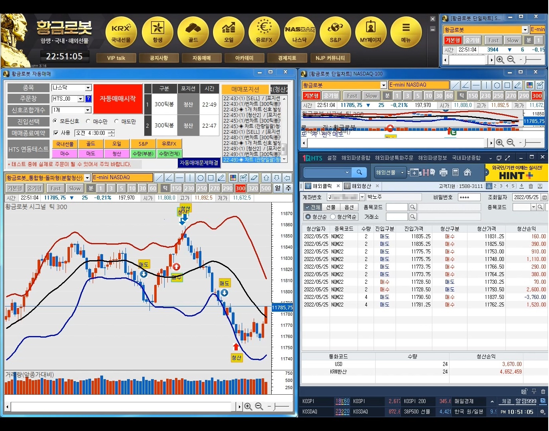Expand the search box dropdown in HTS toolbar
Screen dimensions: 549x431
point(347,172)
